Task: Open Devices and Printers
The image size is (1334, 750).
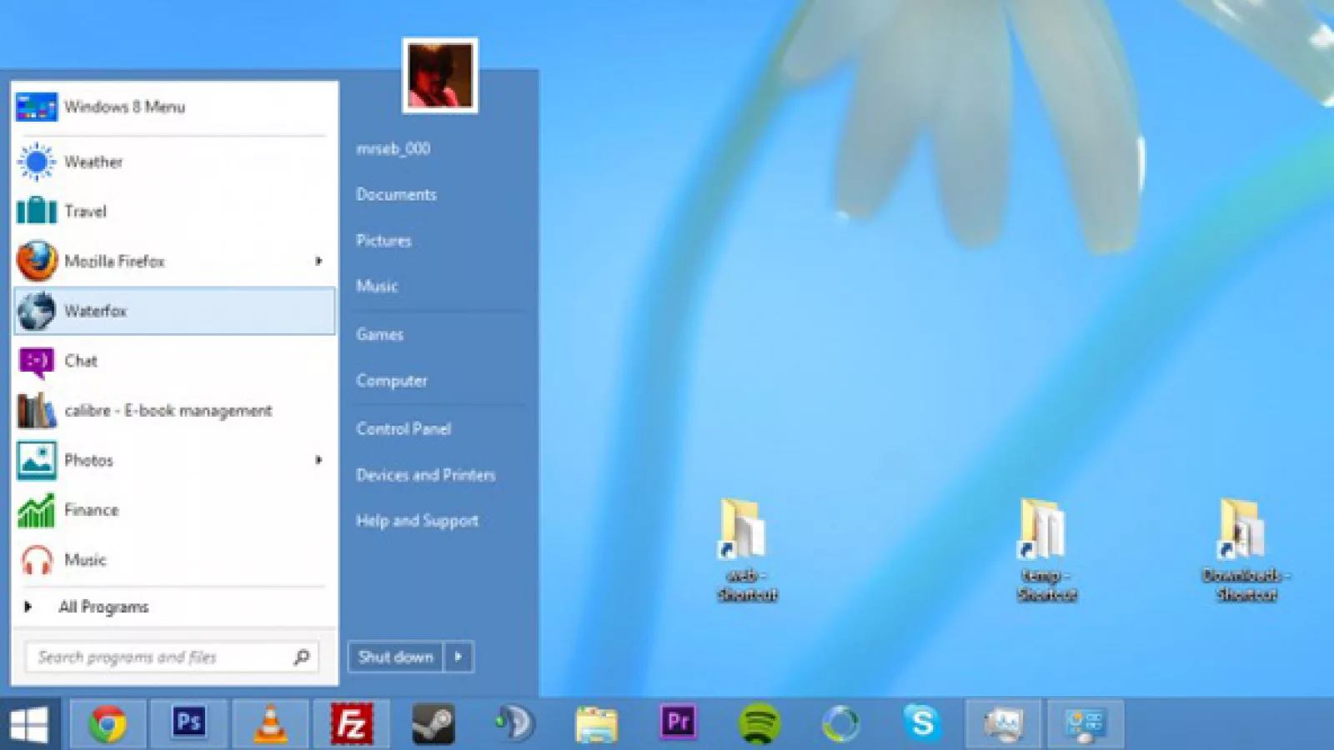Action: pos(425,475)
